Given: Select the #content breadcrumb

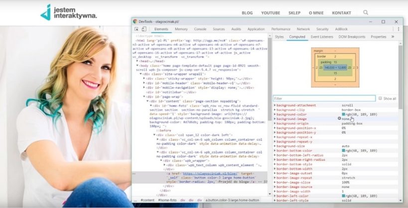Looking at the screenshot, I should tap(147, 200).
